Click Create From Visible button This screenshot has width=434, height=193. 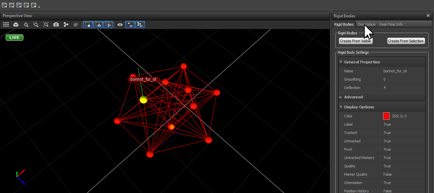[x=355, y=41]
